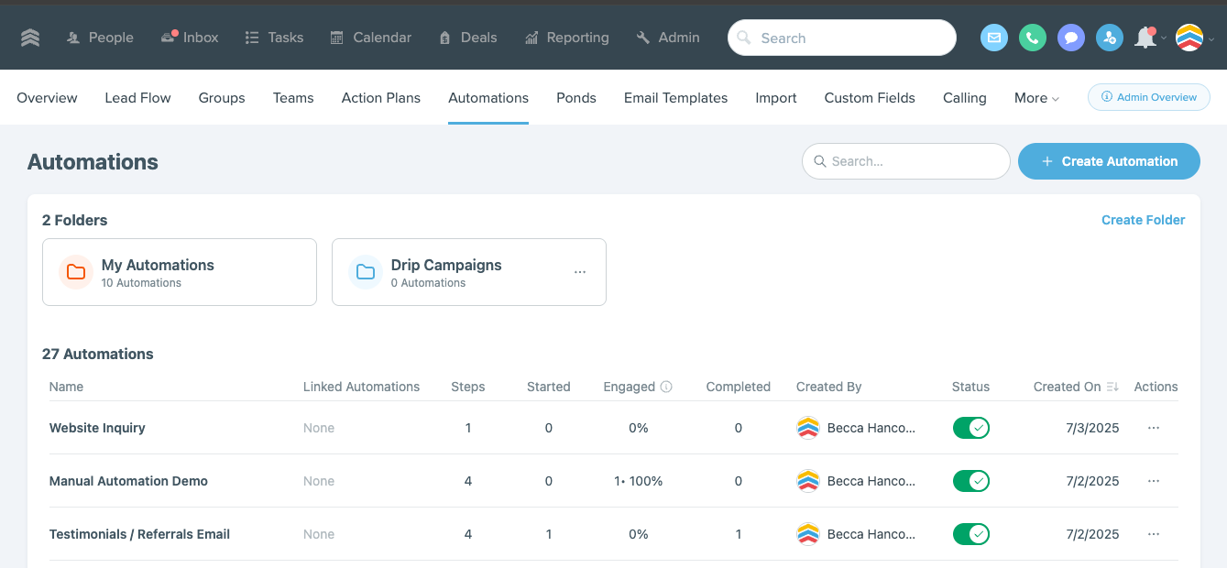Screen dimensions: 1227x568
Task: Expand the dropdown arrow beside the profile avatar
Action: 1211,39
